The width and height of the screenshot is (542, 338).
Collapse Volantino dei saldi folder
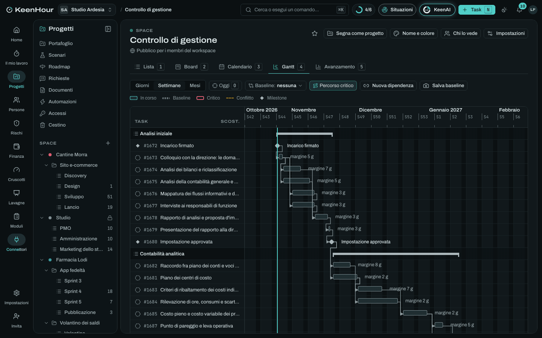(46, 323)
